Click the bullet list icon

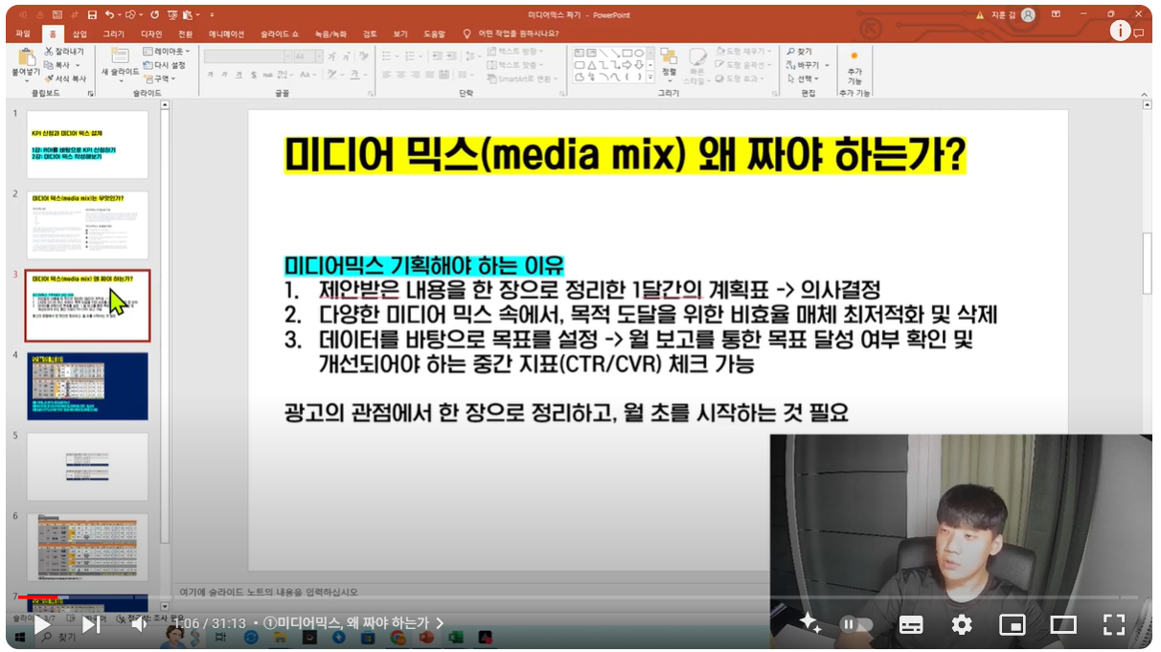(386, 56)
